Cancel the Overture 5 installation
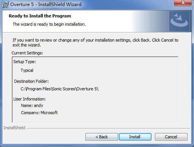The image size is (194, 147). 171,137
